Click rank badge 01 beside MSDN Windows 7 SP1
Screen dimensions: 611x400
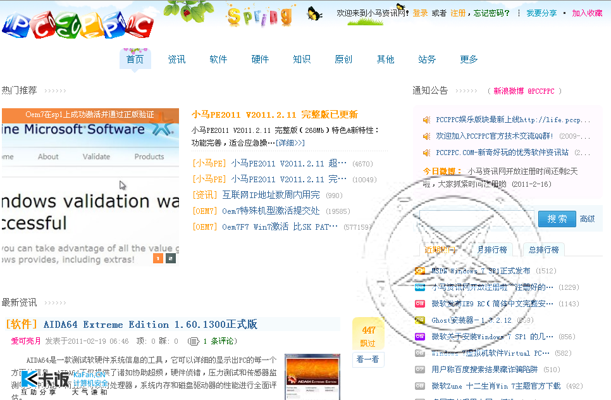point(420,270)
